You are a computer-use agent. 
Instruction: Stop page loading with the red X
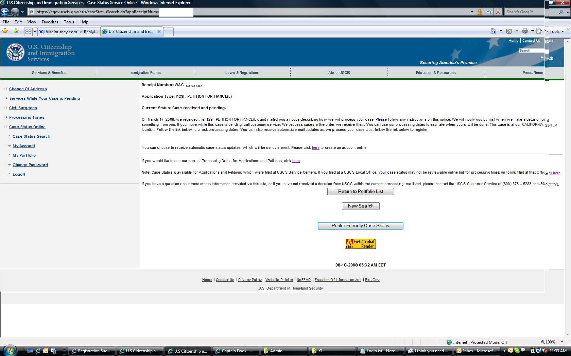coord(498,12)
